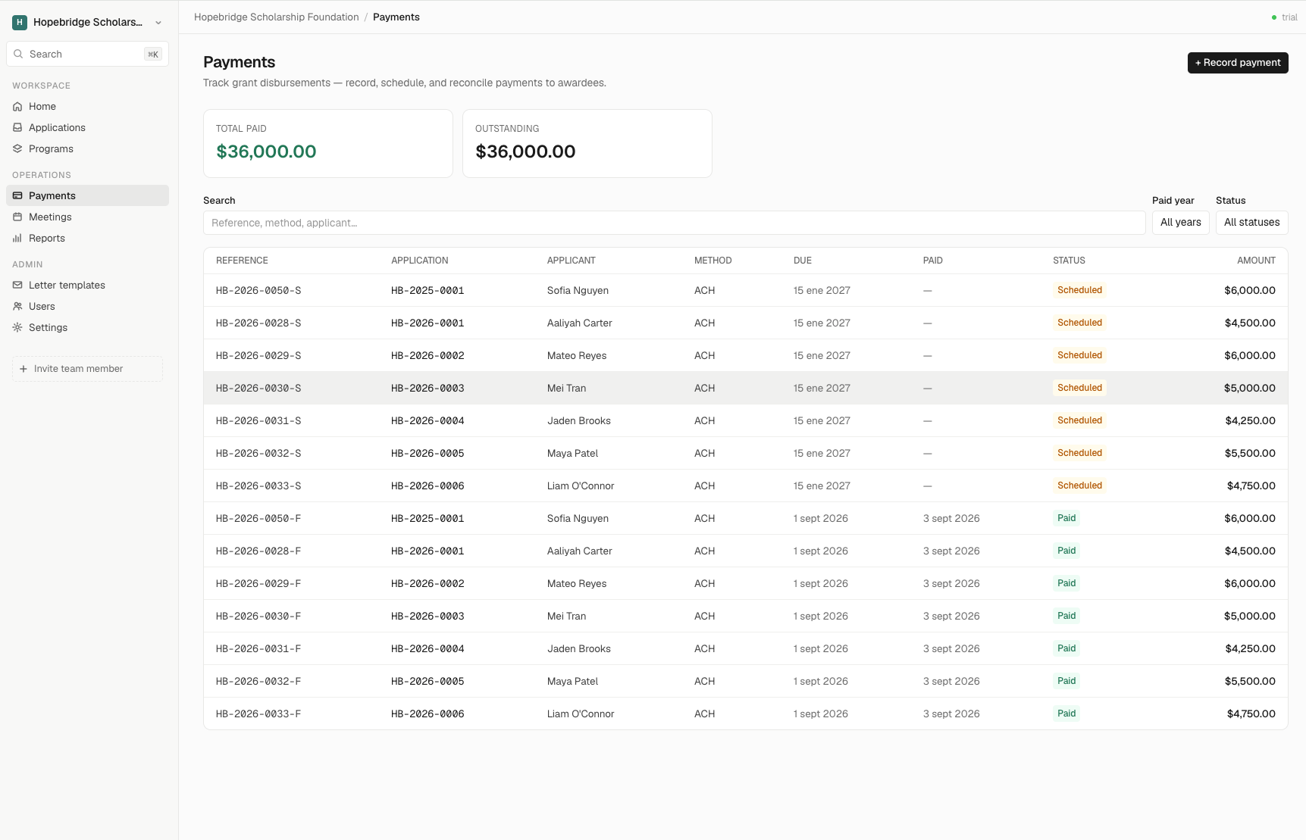
Task: Click the Payments card icon
Action: pos(17,196)
